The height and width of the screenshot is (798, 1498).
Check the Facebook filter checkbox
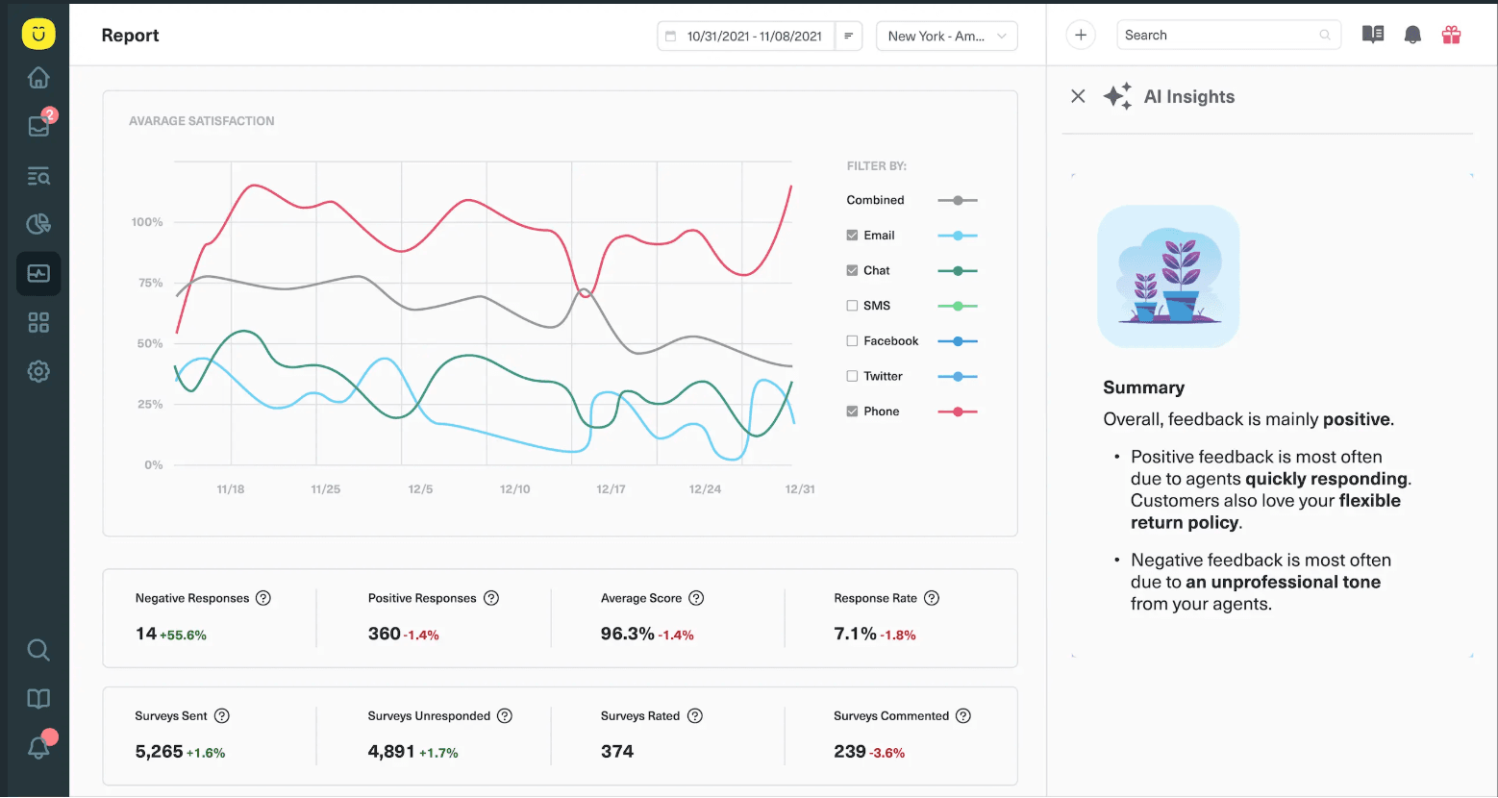click(x=851, y=340)
